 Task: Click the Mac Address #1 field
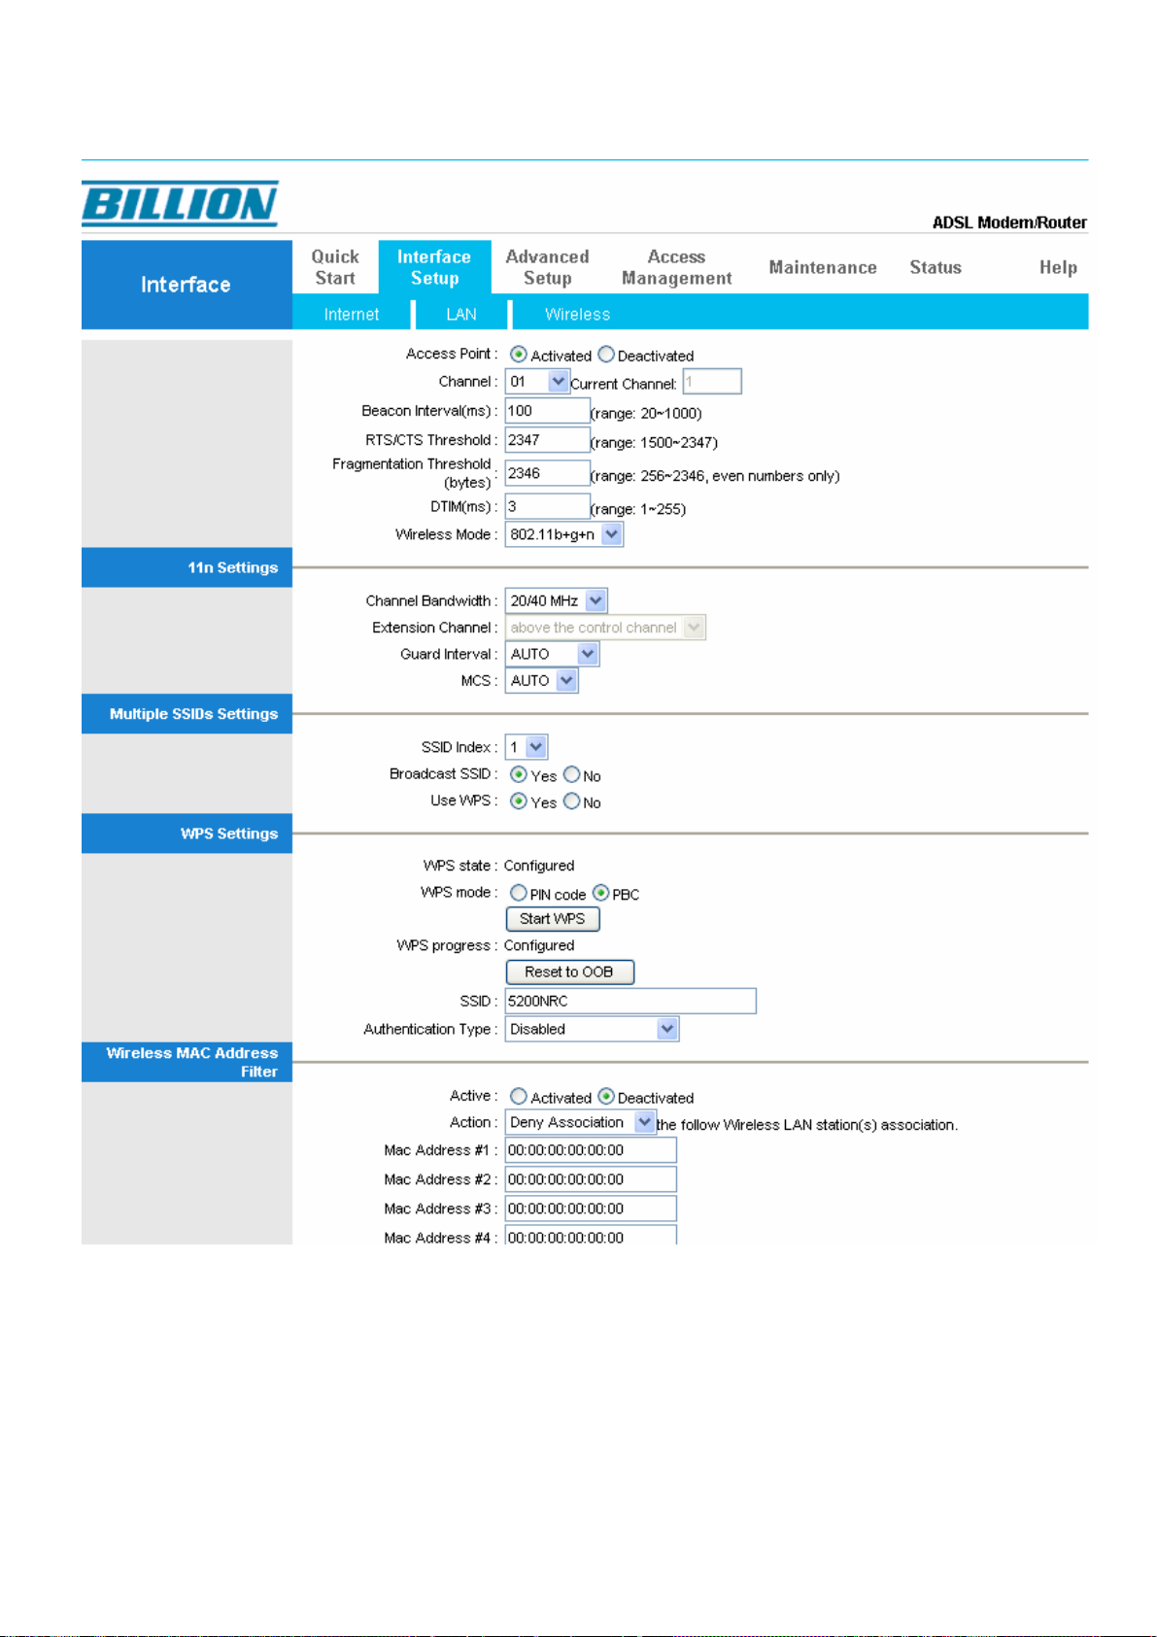tap(591, 1150)
